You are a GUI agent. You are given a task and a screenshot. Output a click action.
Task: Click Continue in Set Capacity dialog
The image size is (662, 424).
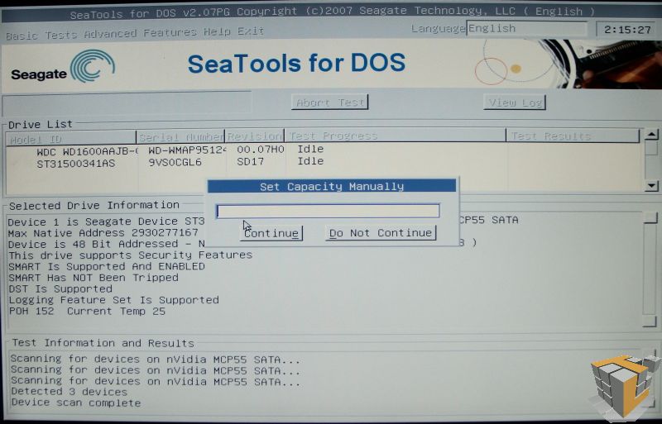point(271,233)
